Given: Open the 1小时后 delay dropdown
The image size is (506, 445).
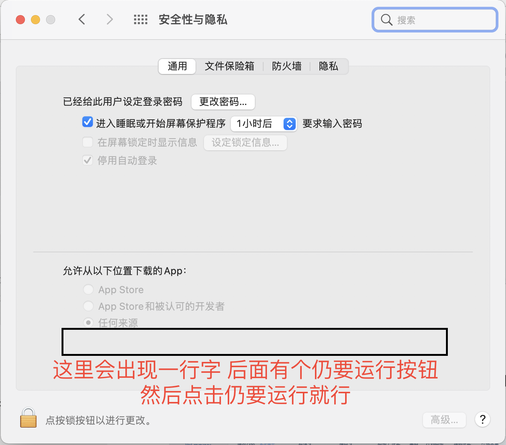Looking at the screenshot, I should point(264,124).
